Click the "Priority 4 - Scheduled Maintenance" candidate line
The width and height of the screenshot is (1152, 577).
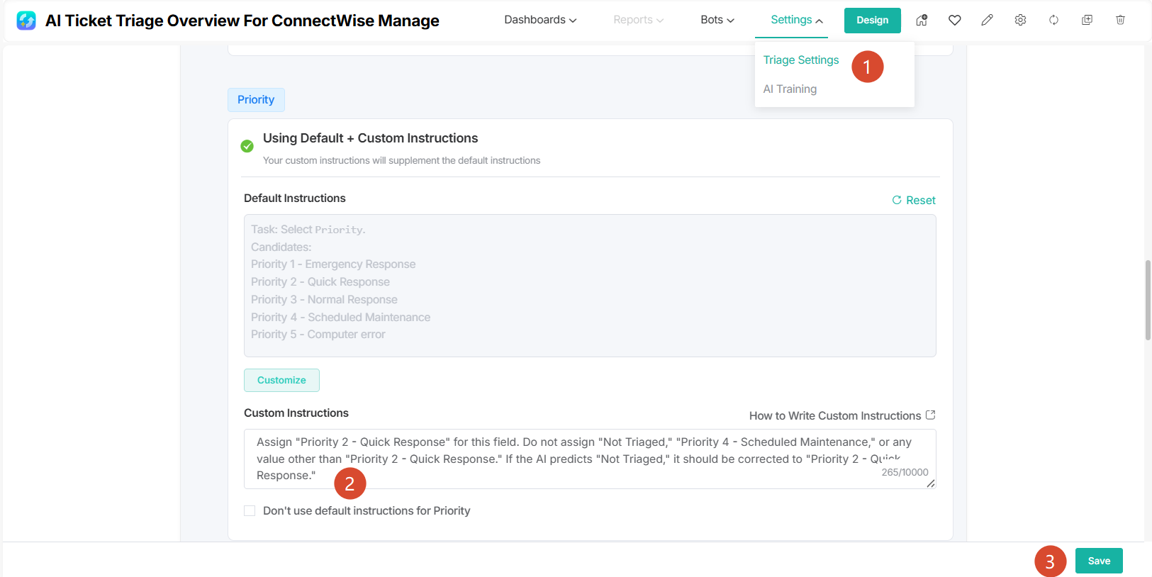tap(340, 318)
